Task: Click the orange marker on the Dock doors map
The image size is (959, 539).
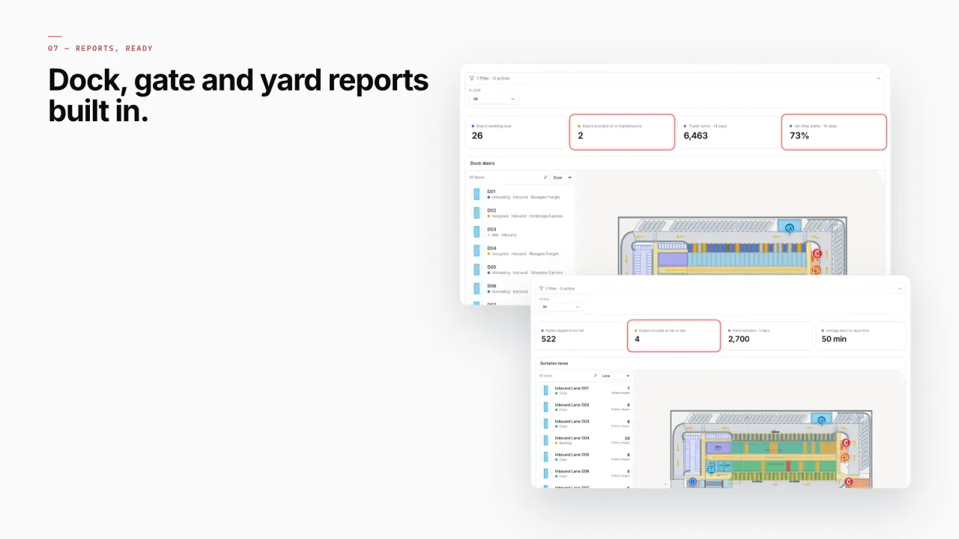Action: coord(816,269)
